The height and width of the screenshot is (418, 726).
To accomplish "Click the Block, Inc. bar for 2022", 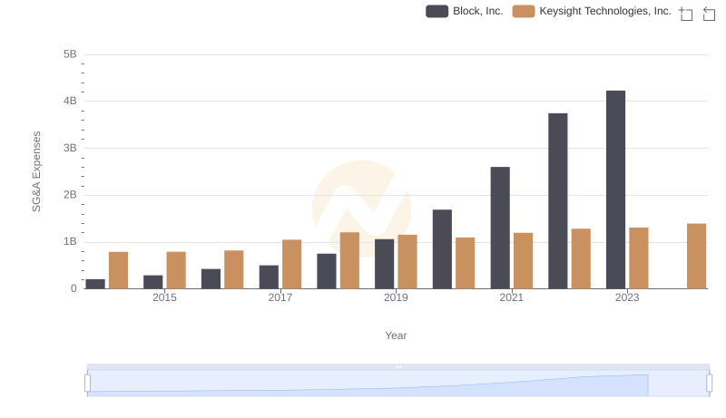I will pos(557,200).
